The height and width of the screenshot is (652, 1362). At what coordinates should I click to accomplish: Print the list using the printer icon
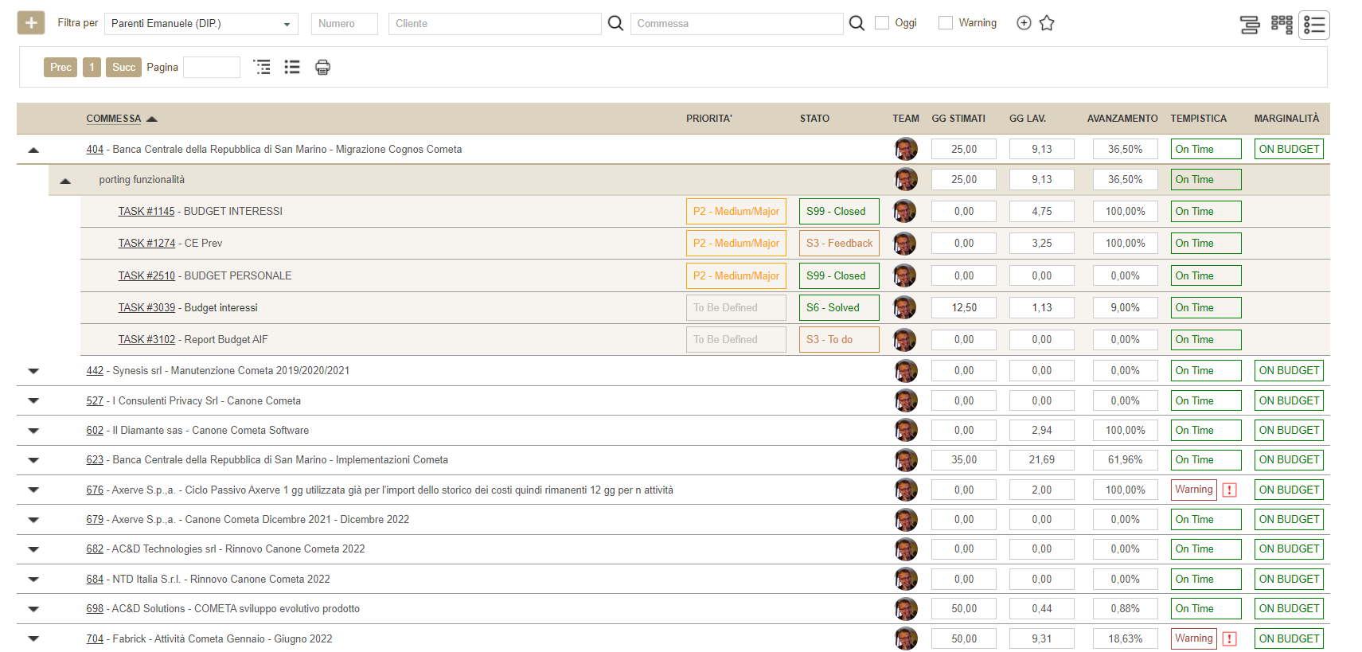[322, 68]
